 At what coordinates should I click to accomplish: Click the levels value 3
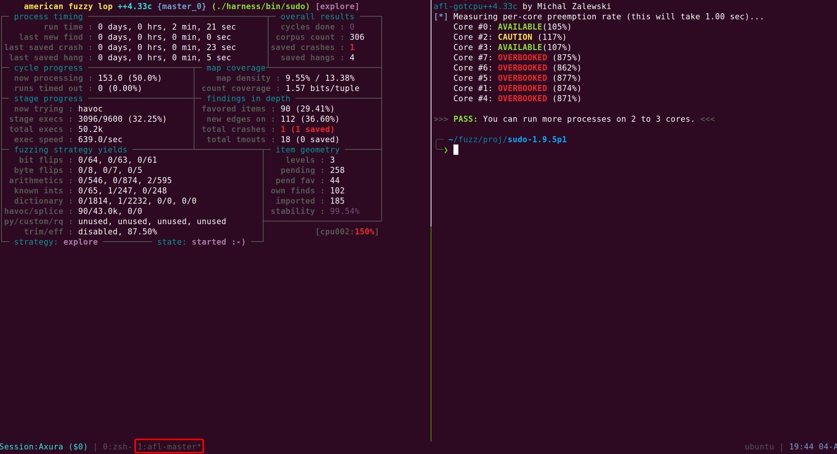tap(332, 160)
